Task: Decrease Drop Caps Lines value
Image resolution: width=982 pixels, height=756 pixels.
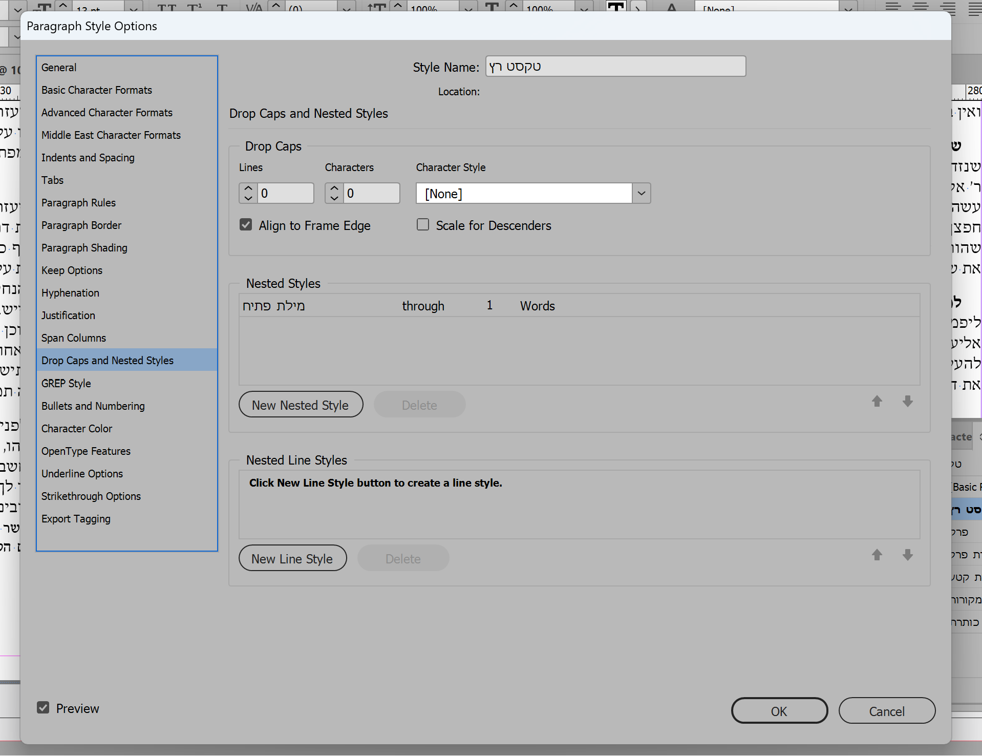Action: coord(248,198)
